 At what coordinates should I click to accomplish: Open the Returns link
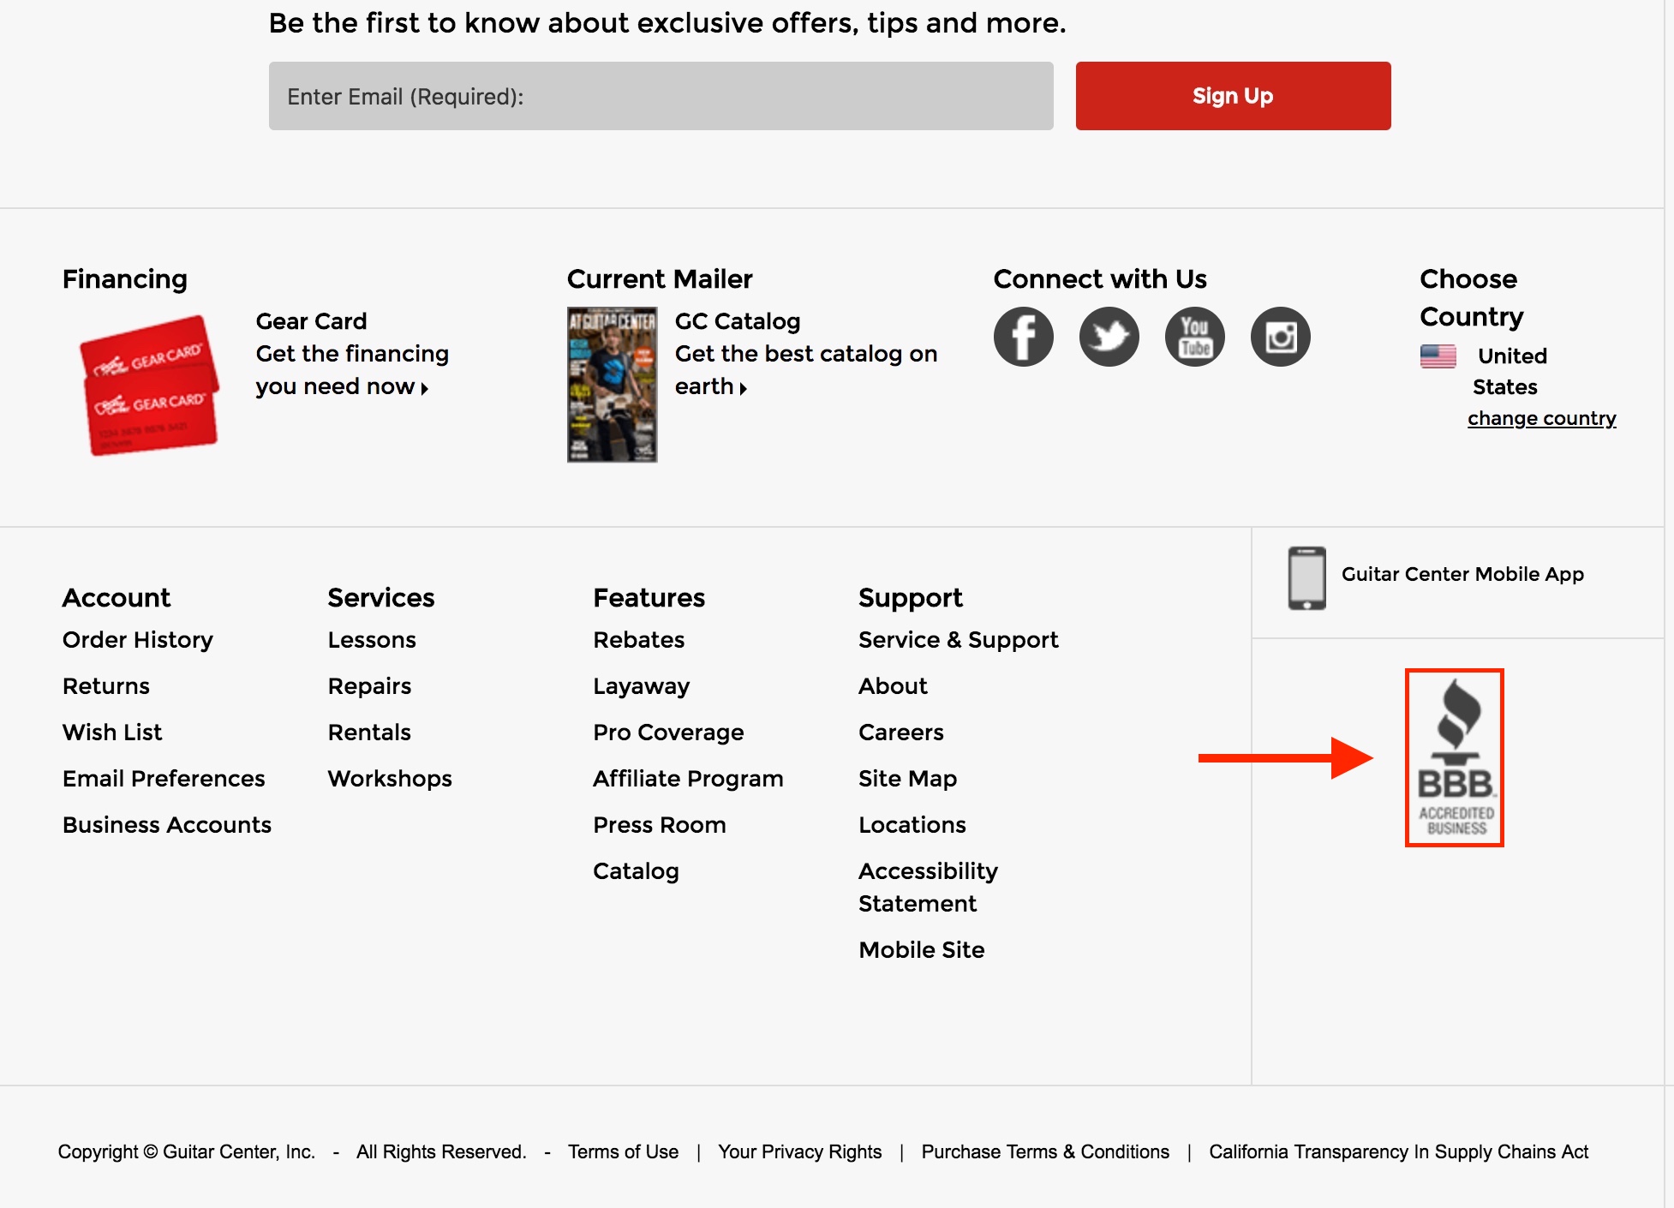(x=105, y=686)
